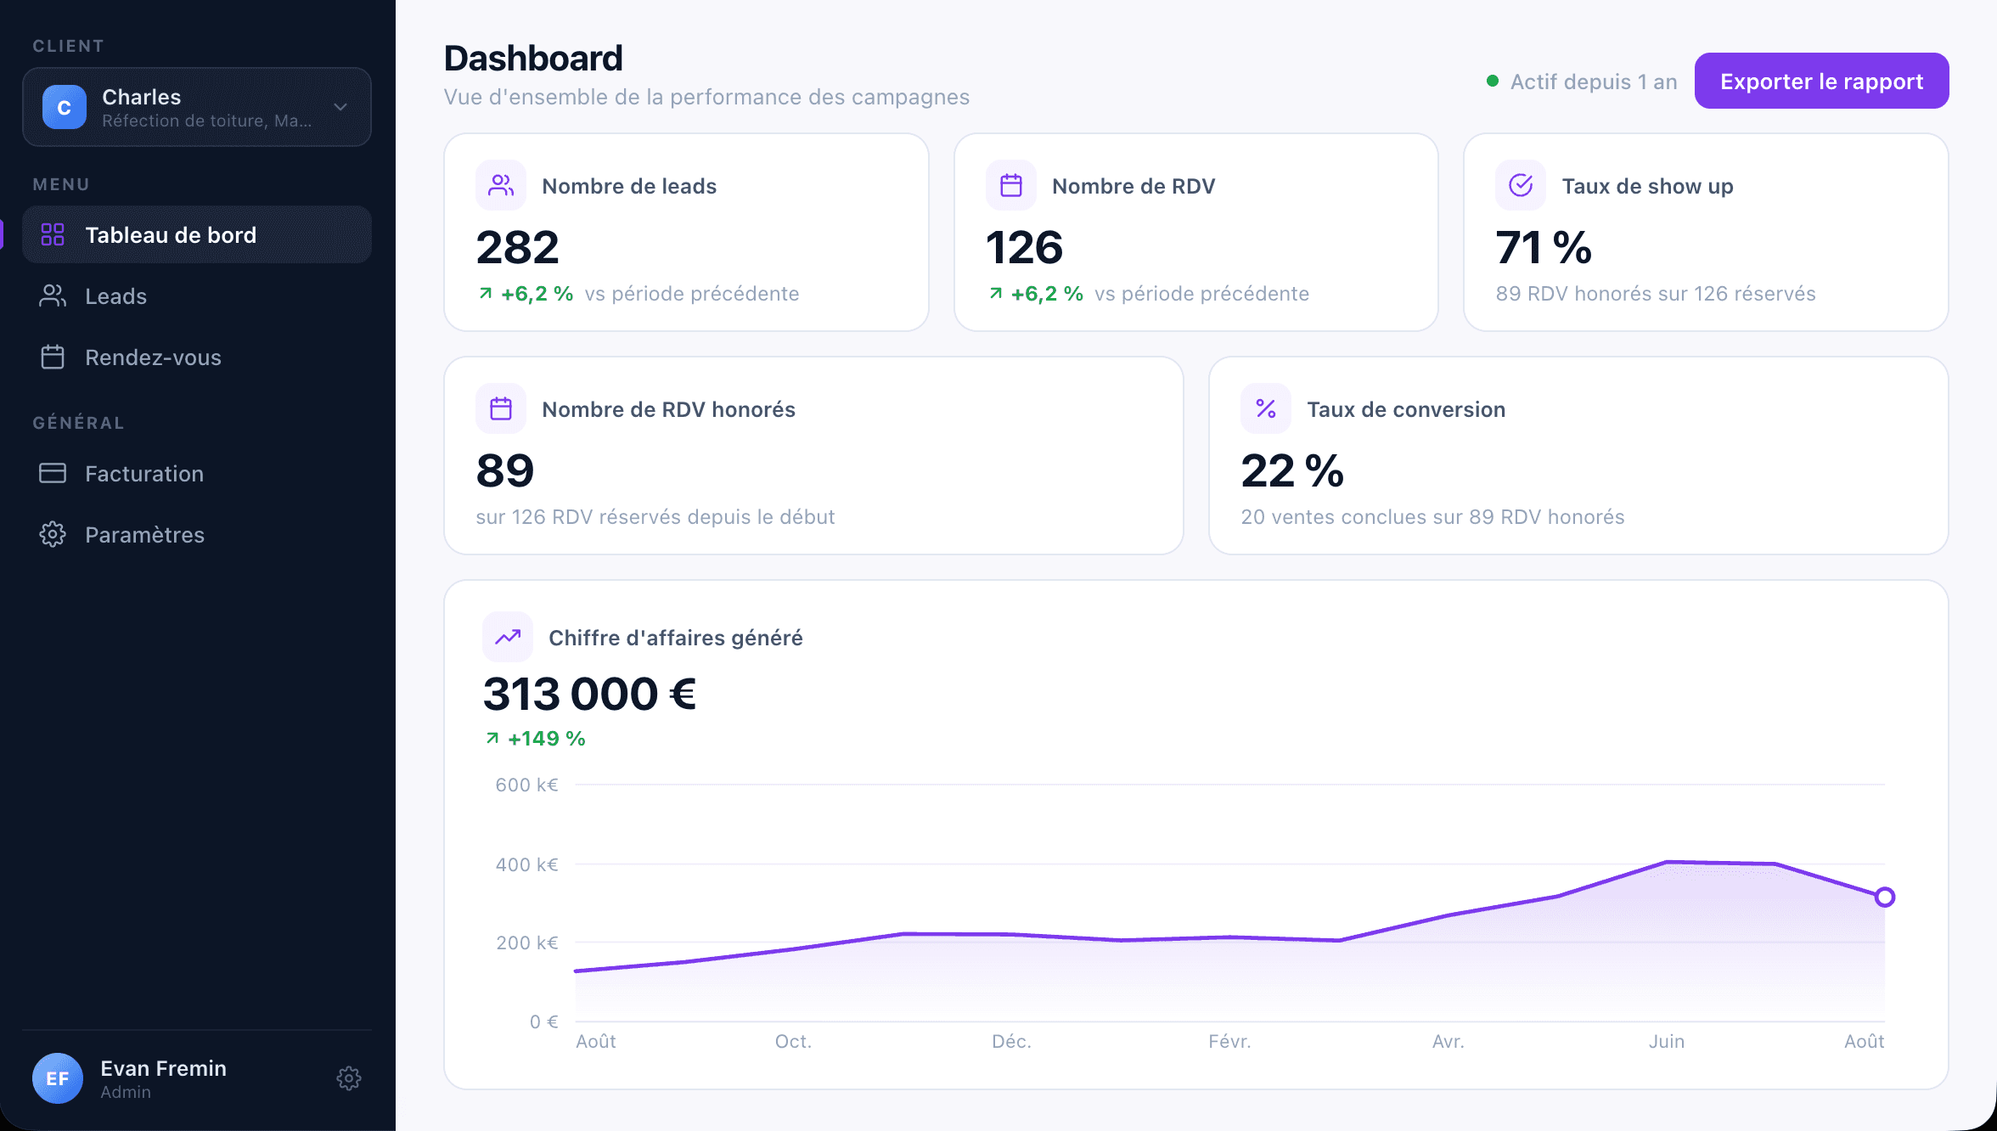
Task: Open the Tableau de bord menu item
Action: [197, 234]
